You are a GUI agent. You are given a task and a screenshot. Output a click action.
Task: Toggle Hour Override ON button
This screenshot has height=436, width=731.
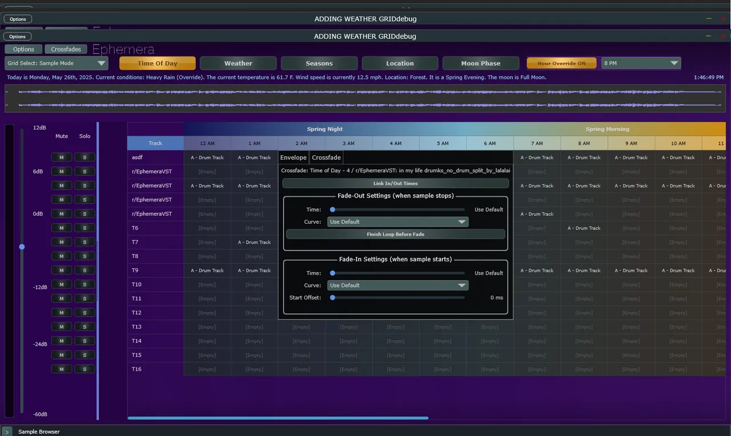point(561,63)
